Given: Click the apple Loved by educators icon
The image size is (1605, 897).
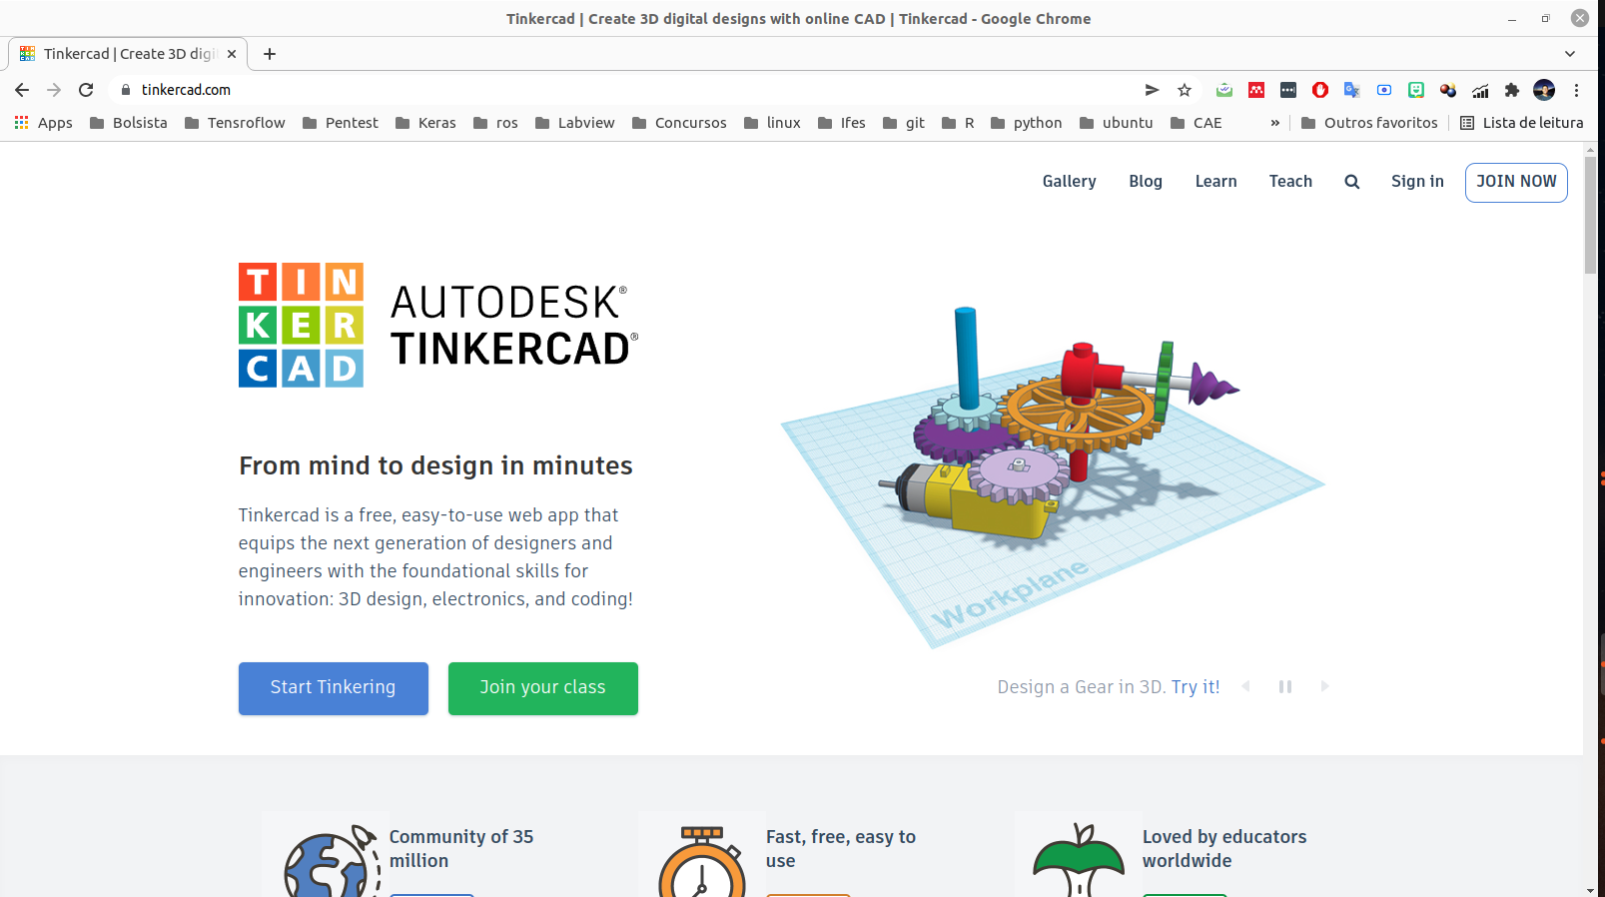Looking at the screenshot, I should tap(1079, 860).
